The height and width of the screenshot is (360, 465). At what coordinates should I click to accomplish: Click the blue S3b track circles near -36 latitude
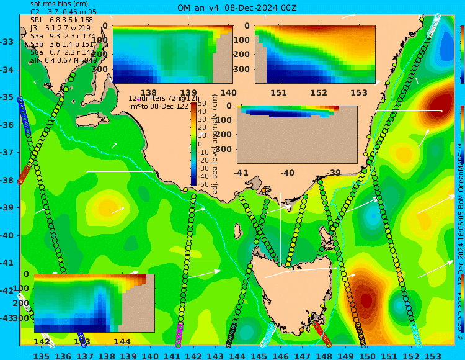(x=24, y=116)
